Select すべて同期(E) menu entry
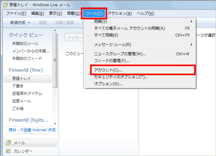The image size is (216, 156). [x=143, y=35]
